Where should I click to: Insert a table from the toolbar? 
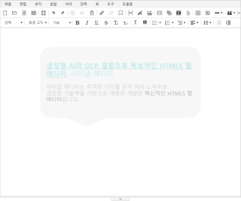pos(198,13)
